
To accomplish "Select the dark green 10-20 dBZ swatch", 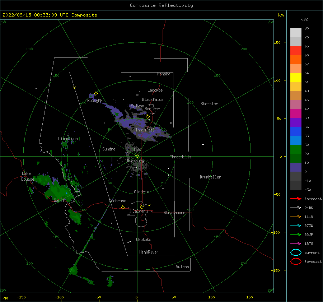I will (x=296, y=158).
